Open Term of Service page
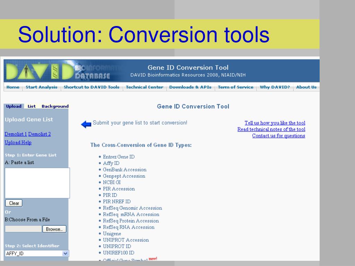This screenshot has height=266, width=355. [x=235, y=87]
